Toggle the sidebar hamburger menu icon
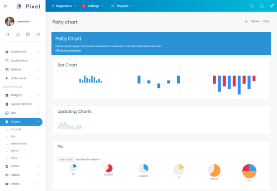This screenshot has height=191, width=277. [x=6, y=6]
